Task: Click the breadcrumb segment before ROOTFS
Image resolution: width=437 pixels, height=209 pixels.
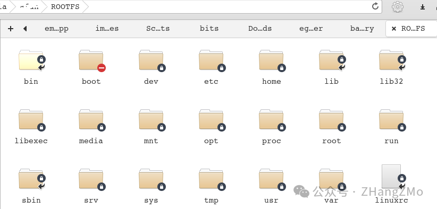Action: coord(29,7)
